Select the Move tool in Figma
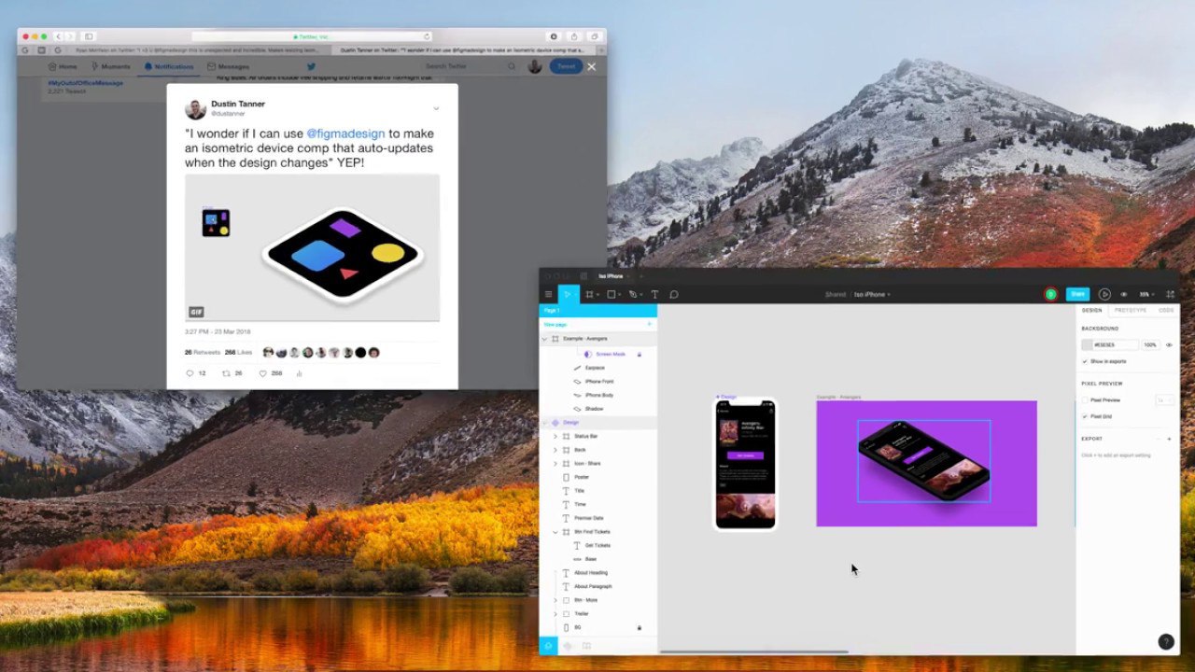This screenshot has width=1195, height=672. (x=568, y=294)
